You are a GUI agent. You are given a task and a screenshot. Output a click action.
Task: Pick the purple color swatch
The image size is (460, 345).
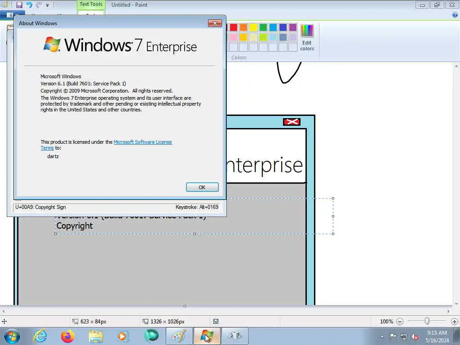click(293, 27)
